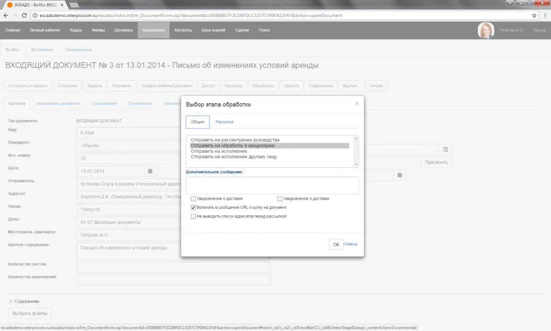Click the browser back arrow
The image size is (551, 331).
point(6,16)
